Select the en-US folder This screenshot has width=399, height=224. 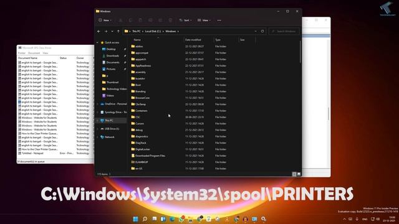(138, 169)
